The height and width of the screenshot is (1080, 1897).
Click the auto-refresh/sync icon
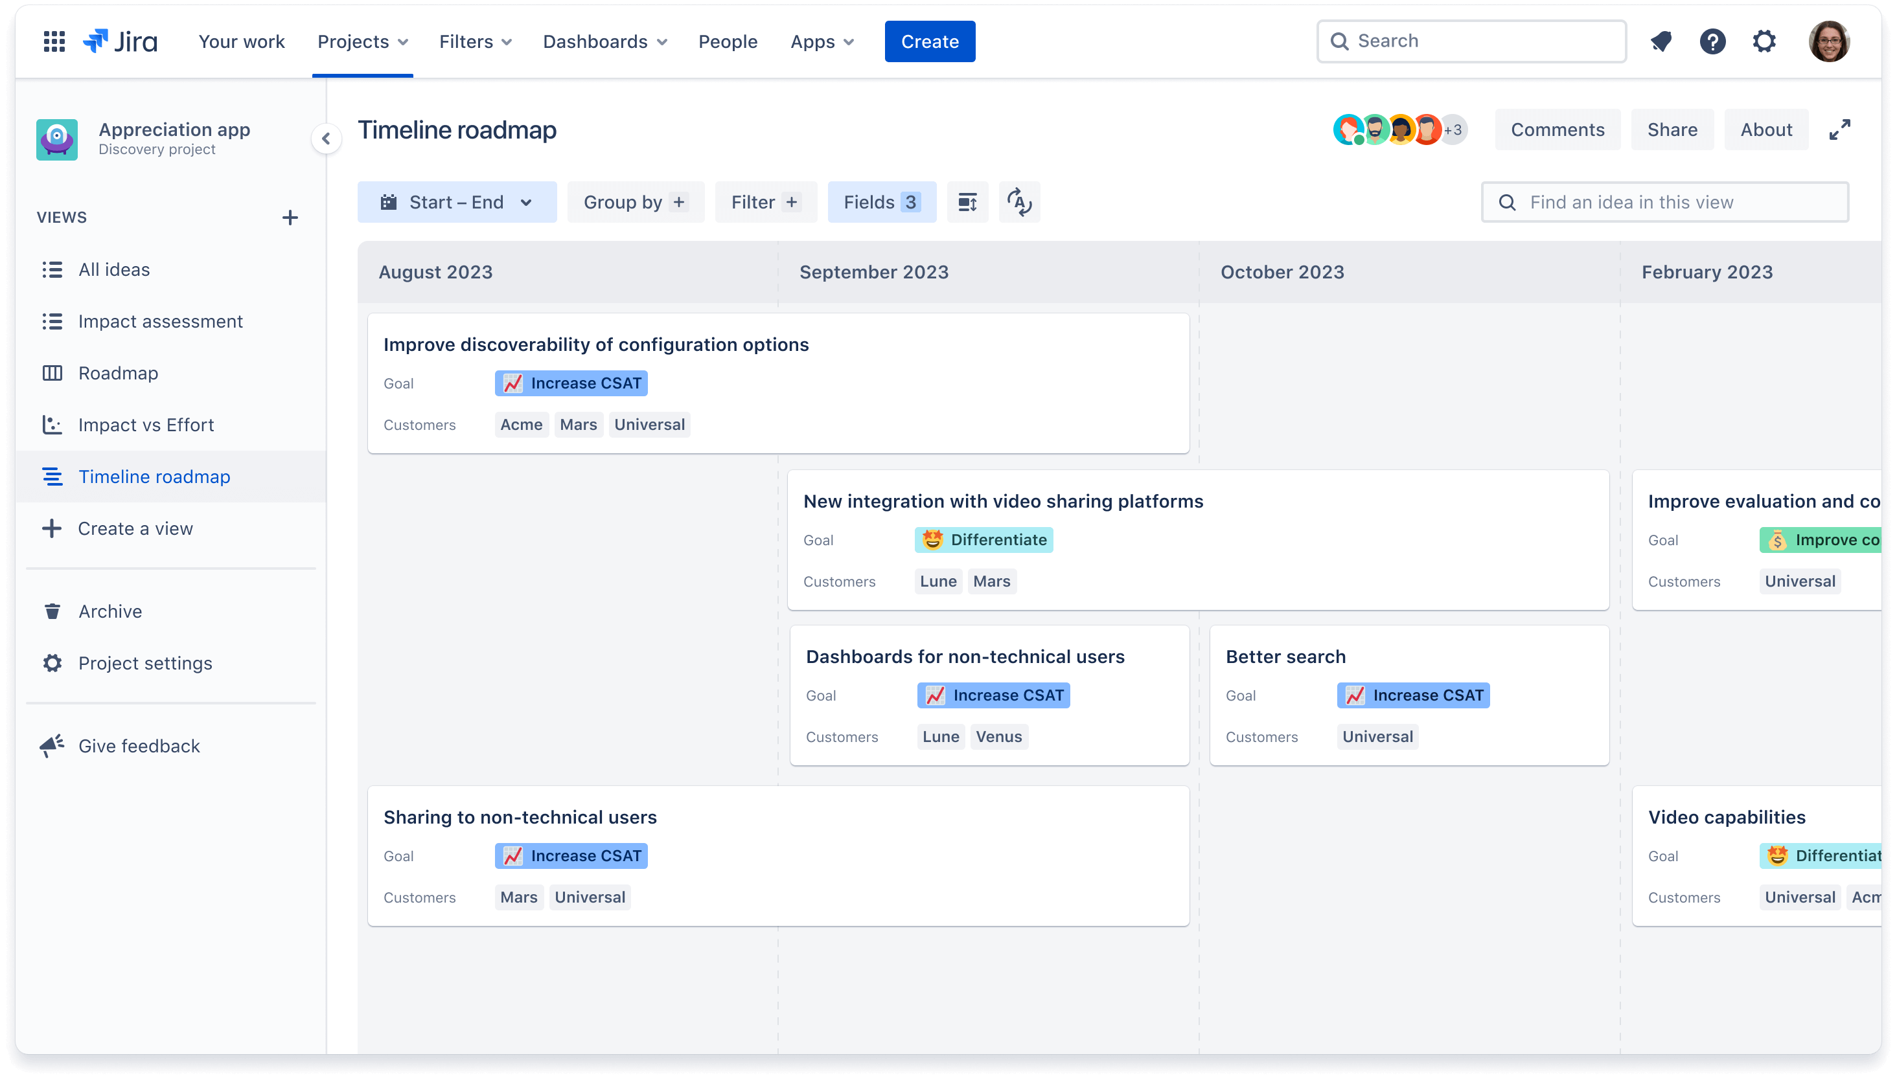click(x=1020, y=202)
